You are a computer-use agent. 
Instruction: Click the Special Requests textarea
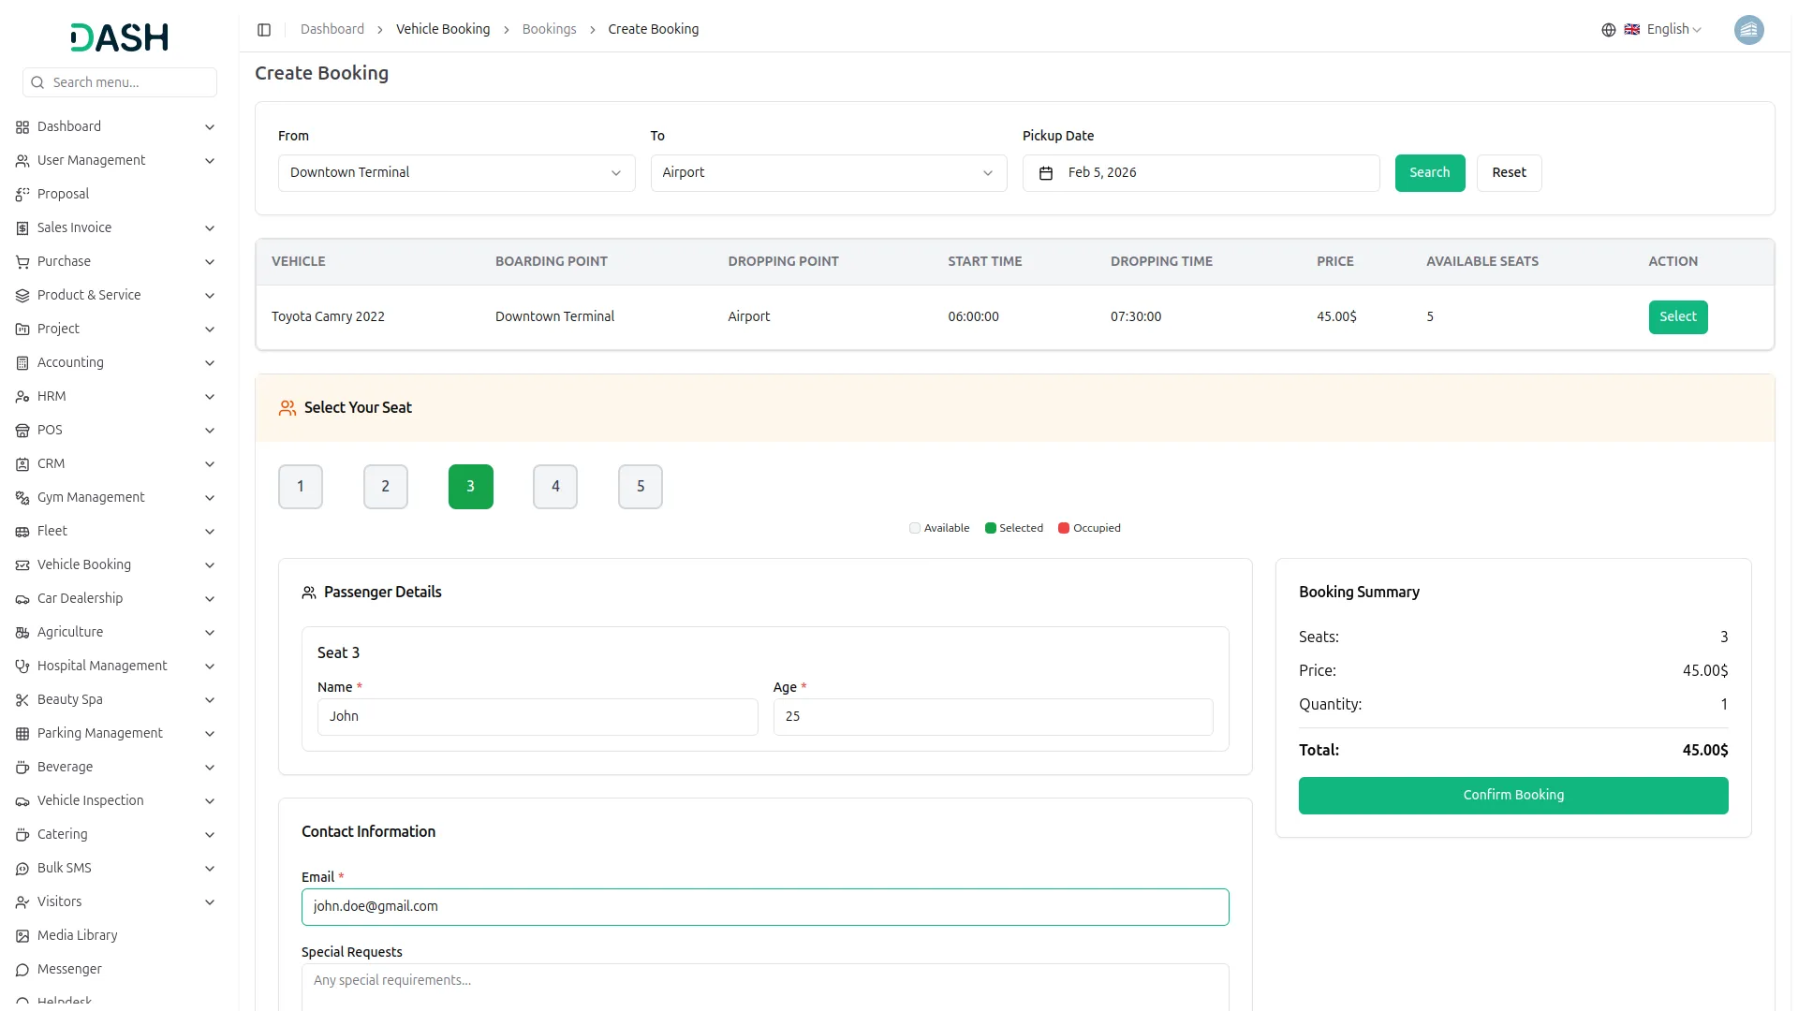[765, 988]
